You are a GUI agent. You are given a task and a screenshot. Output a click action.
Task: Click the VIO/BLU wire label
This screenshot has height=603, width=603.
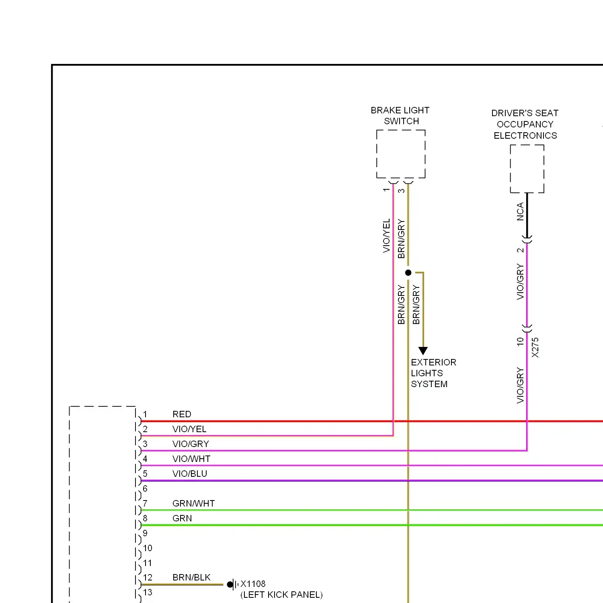[190, 474]
